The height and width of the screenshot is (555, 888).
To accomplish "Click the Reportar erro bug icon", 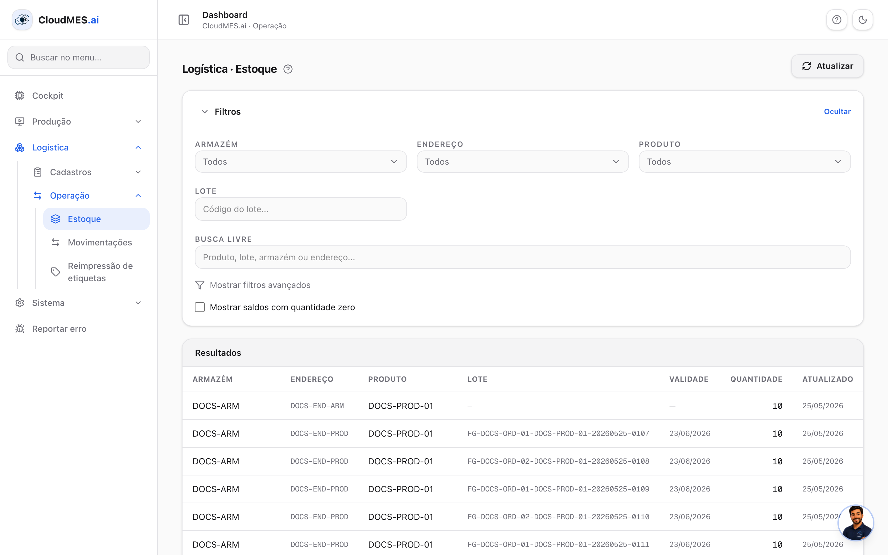I will click(20, 328).
